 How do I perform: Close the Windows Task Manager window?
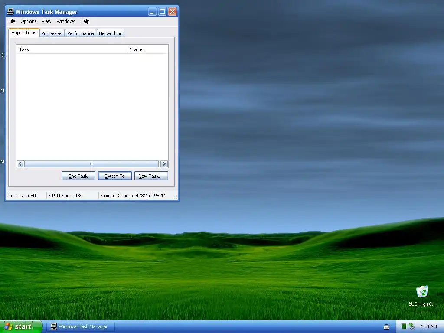click(172, 12)
